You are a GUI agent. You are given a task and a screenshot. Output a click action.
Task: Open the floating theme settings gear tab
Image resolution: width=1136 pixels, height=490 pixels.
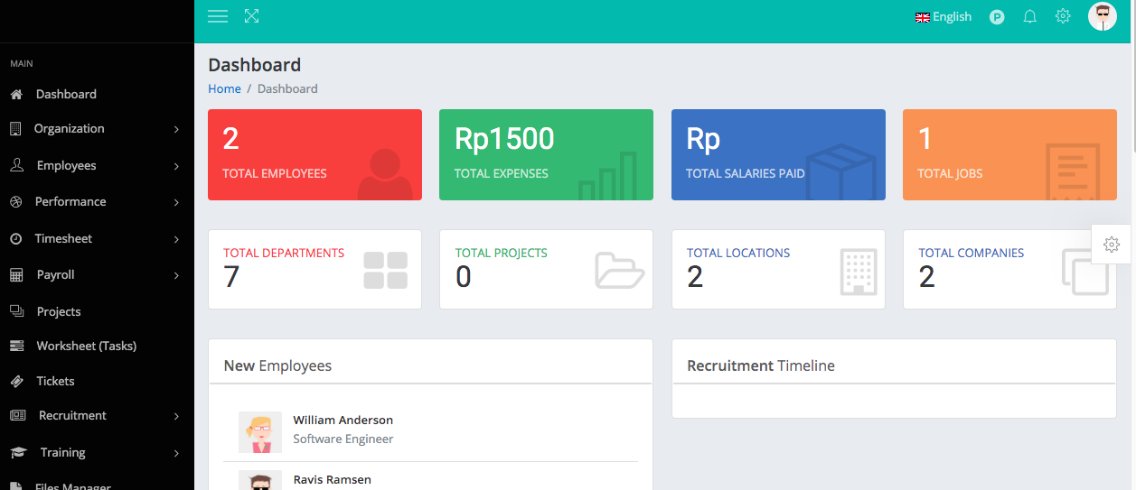pyautogui.click(x=1112, y=245)
